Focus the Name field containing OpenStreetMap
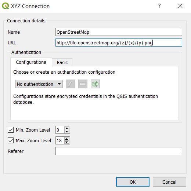Viewport: 191px width, 191px height. coord(119,32)
